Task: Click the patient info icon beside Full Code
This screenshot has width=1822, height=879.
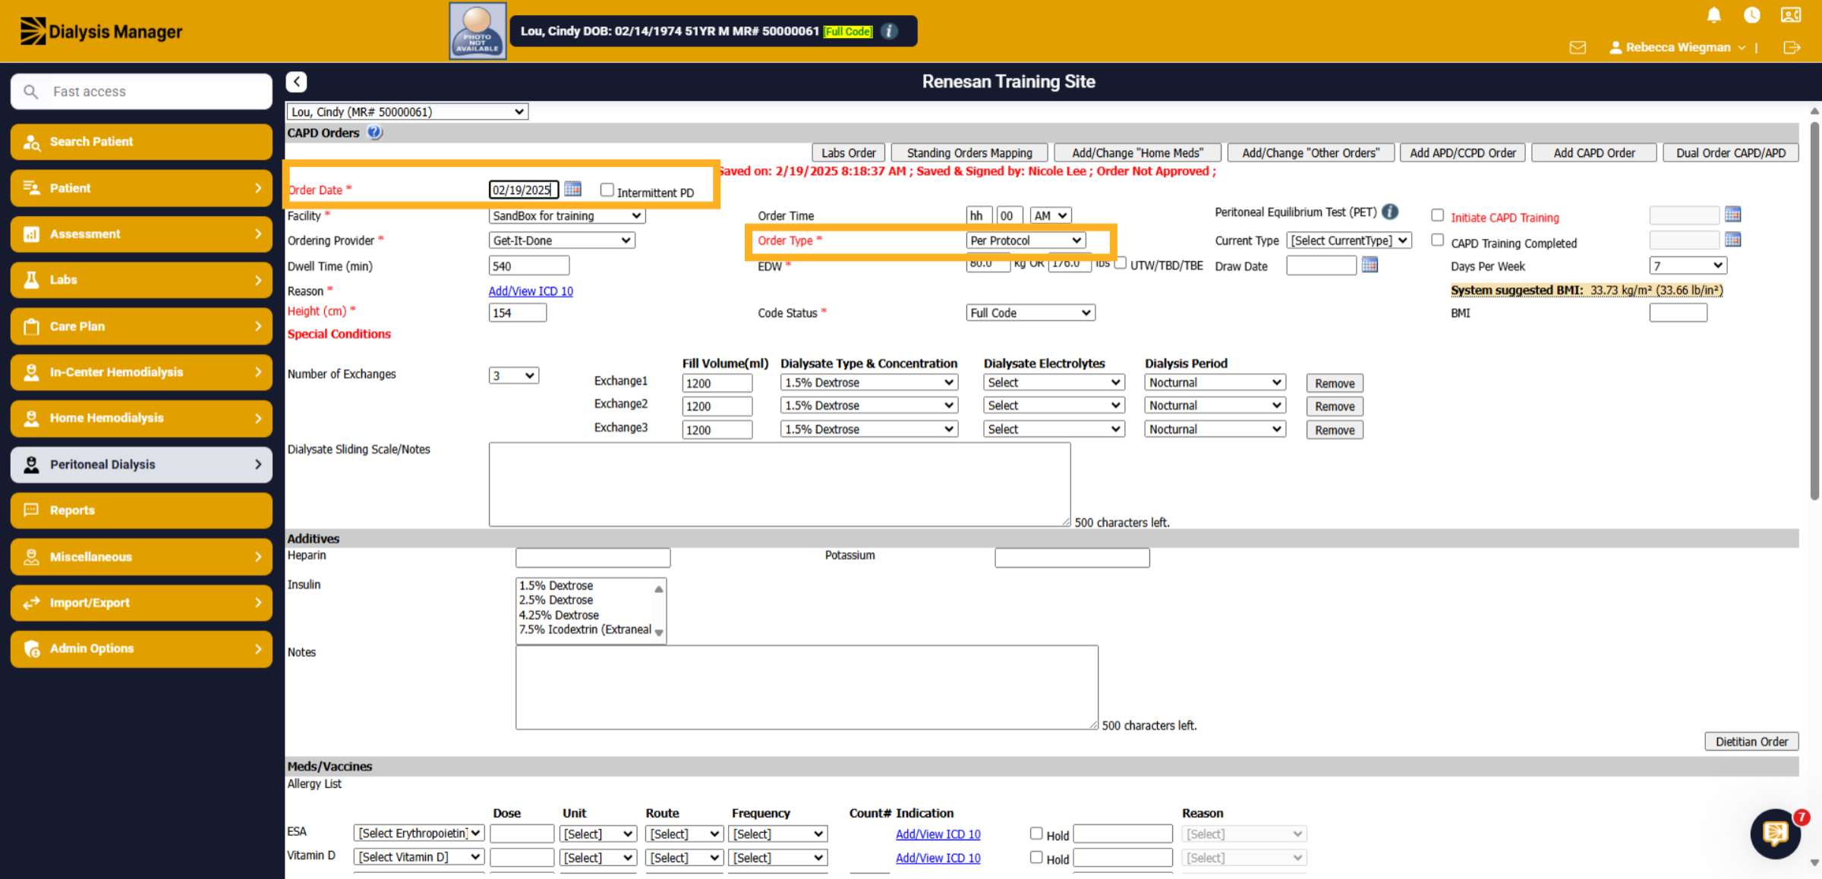Action: coord(890,31)
